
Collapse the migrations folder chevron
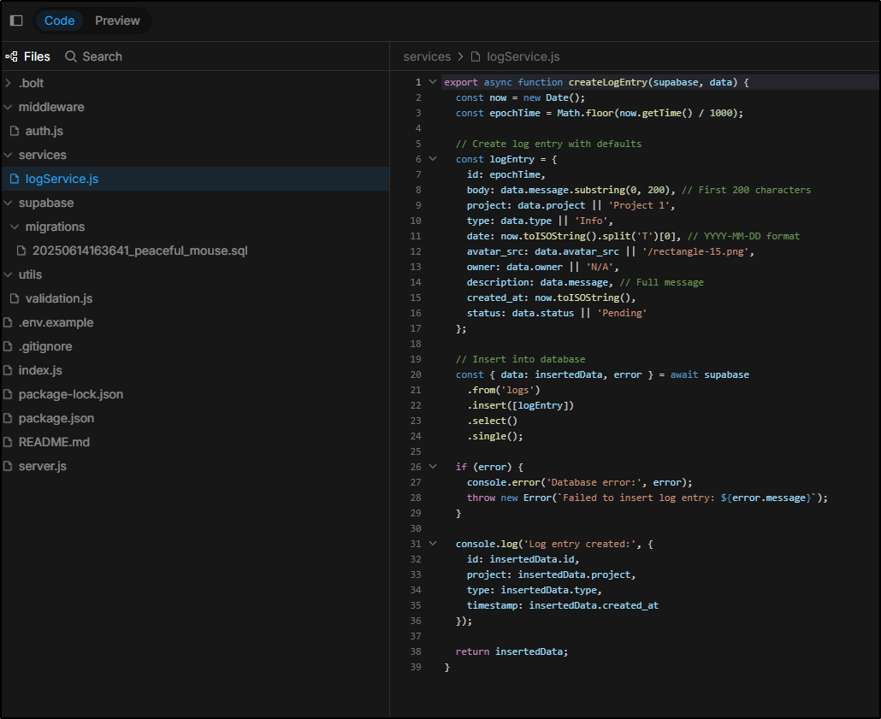pyautogui.click(x=15, y=227)
